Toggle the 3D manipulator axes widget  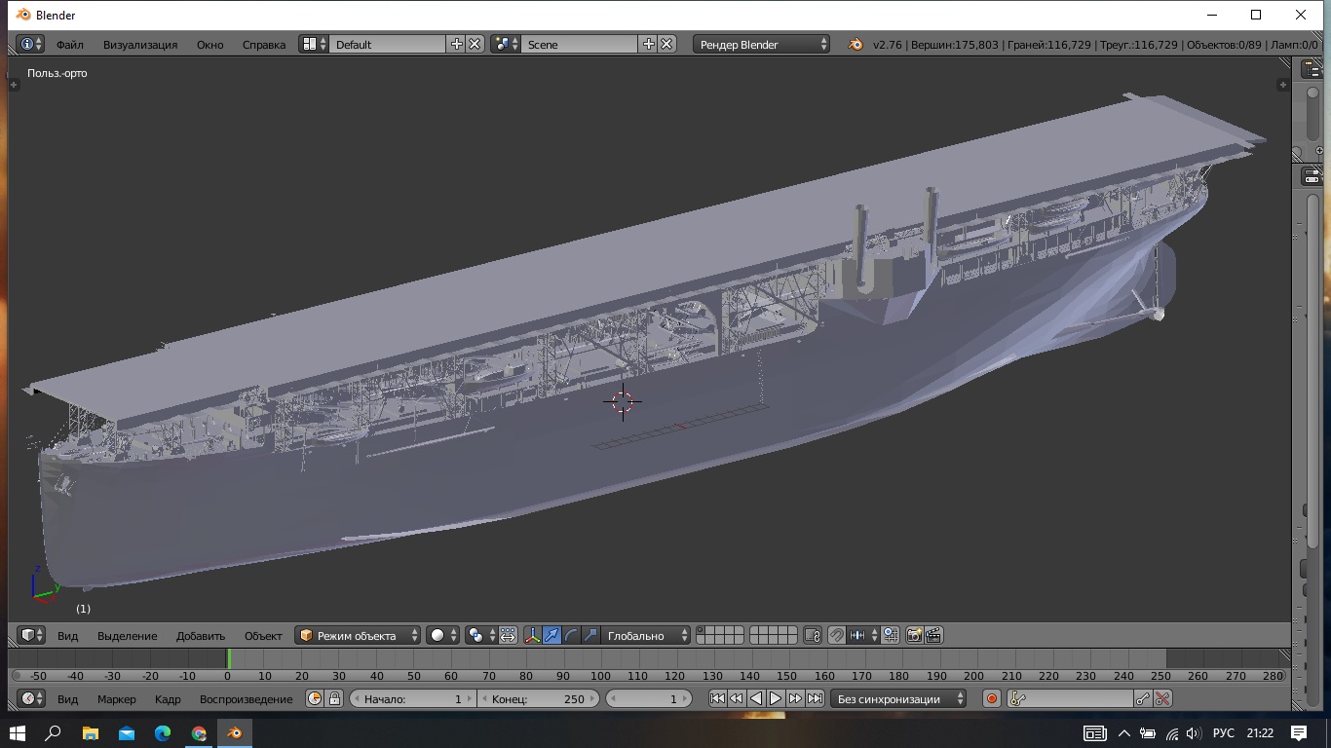[x=533, y=635]
